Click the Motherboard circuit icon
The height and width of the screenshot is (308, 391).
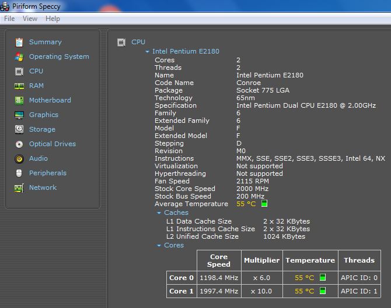pyautogui.click(x=19, y=101)
